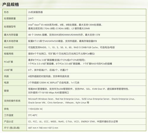
Task: Select the 风扇 label
Action: pyautogui.click(x=6, y=76)
